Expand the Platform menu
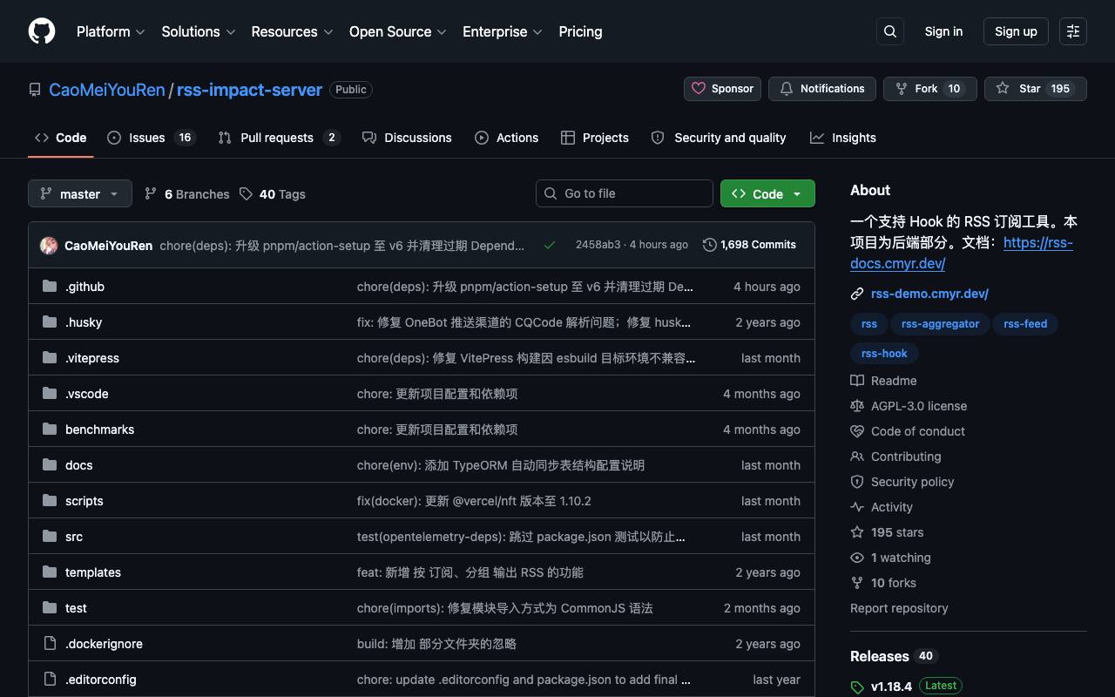 coord(111,31)
